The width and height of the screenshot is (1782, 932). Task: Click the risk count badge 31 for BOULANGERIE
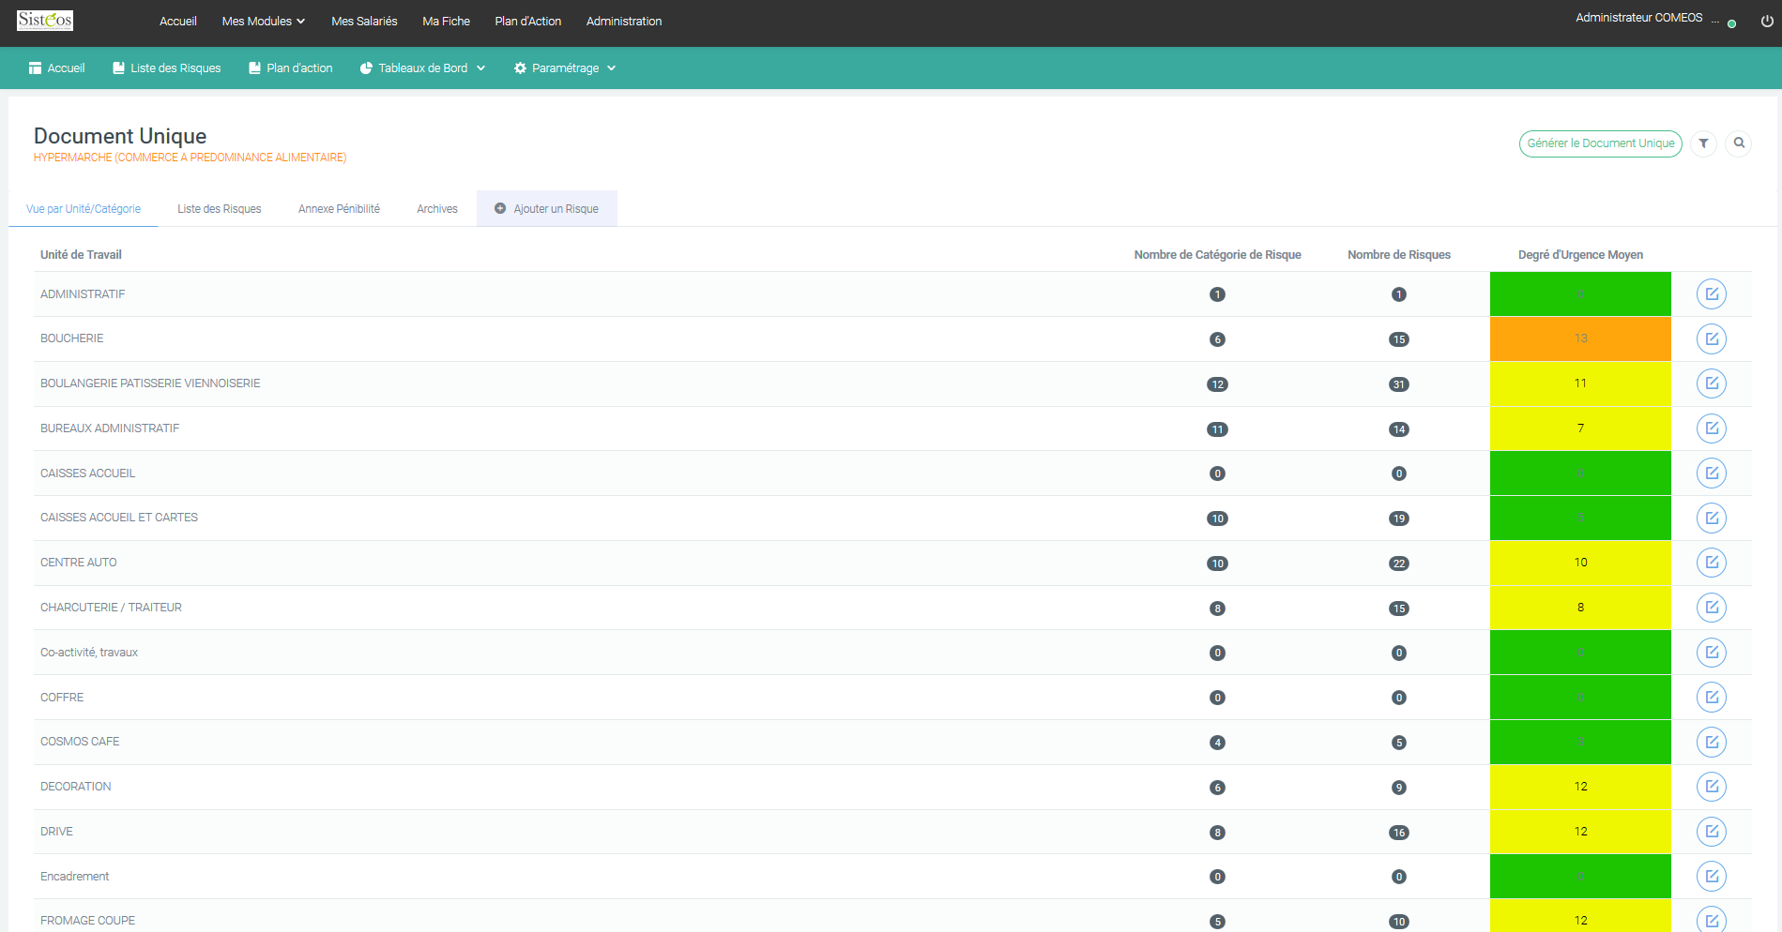tap(1399, 384)
